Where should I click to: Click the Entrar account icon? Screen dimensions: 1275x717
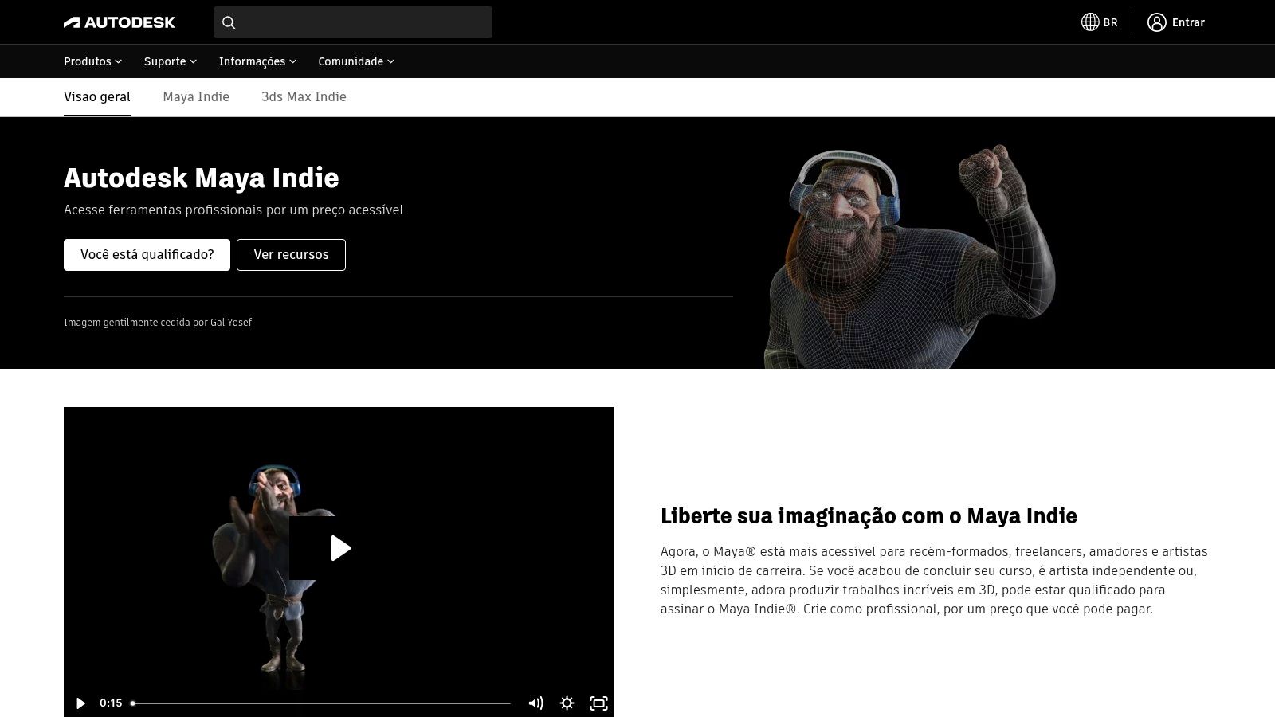click(1157, 22)
